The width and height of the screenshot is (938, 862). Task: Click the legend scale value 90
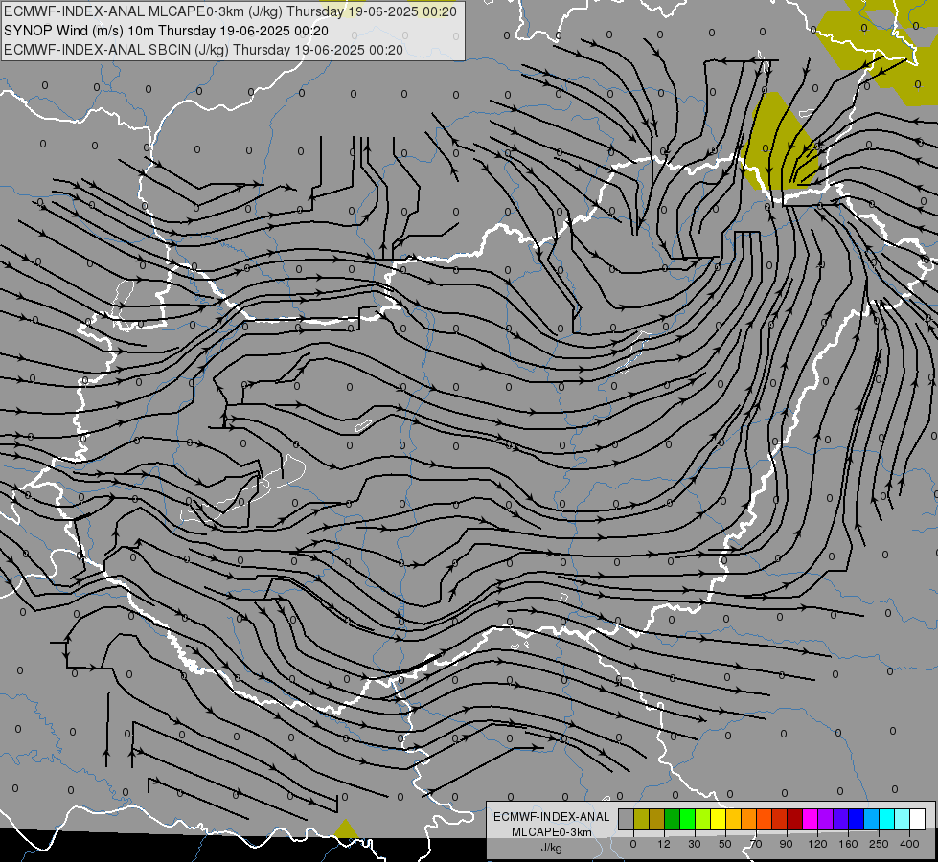[x=787, y=844]
